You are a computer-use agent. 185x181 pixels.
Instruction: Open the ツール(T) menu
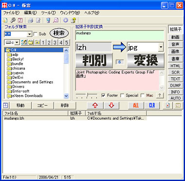coord(48,13)
